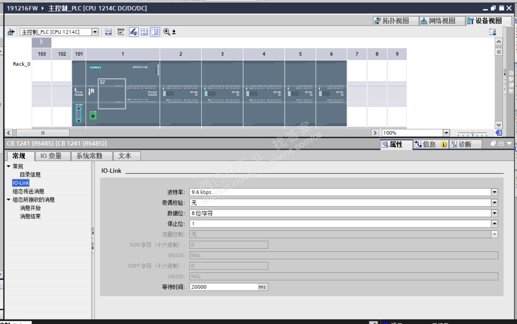This screenshot has width=517, height=324.
Task: Select the signal module in slot 6
Action: [x=331, y=93]
